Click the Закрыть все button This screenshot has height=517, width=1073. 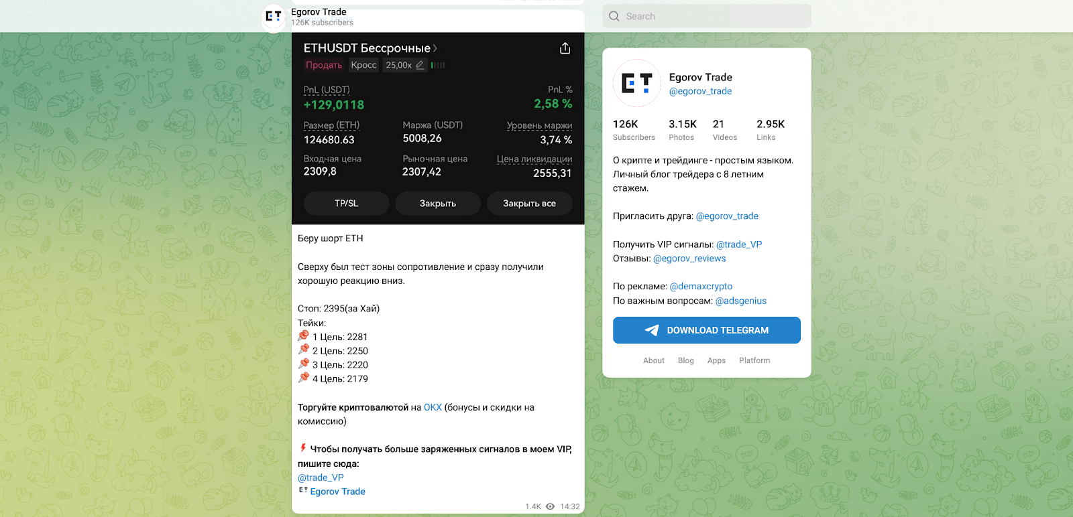[530, 204]
